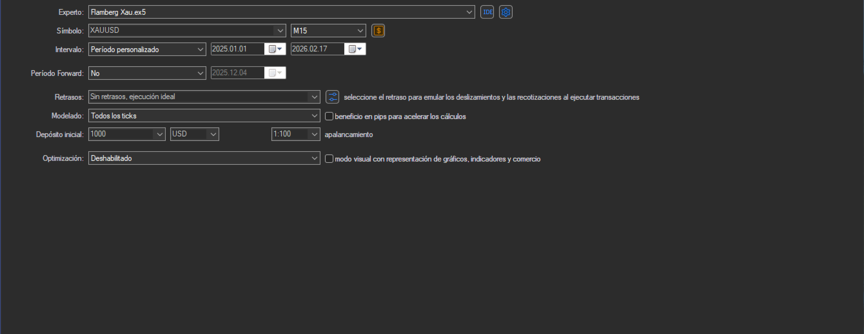Click the end date field 2026.02.17
This screenshot has height=334, width=864.
(319, 49)
